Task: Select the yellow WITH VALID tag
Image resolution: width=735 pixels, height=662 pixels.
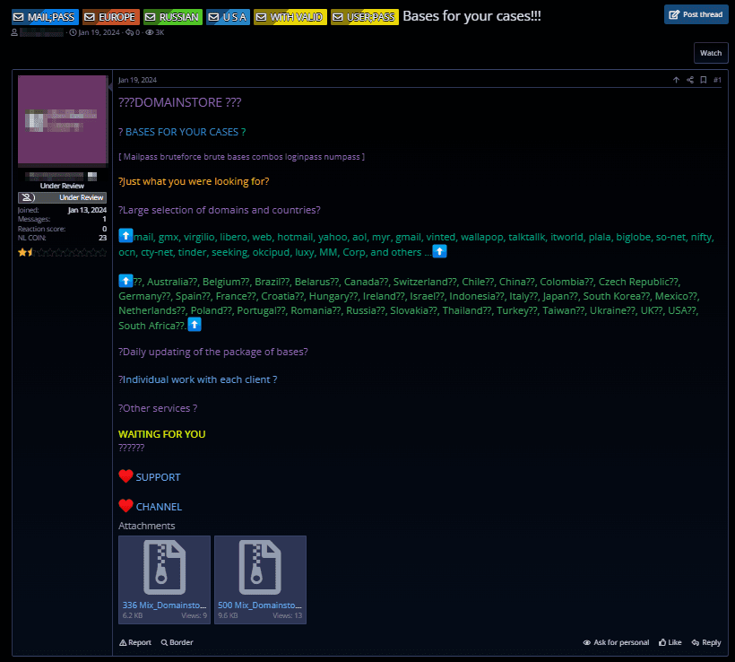Action: click(290, 17)
